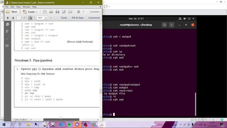This screenshot has width=227, height=128.
Task: Open the Signatures panel icon
Action: pyautogui.click(x=7, y=46)
